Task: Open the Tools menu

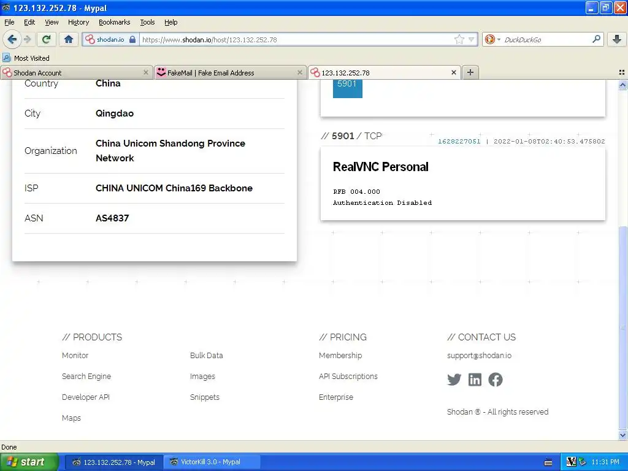Action: (147, 22)
